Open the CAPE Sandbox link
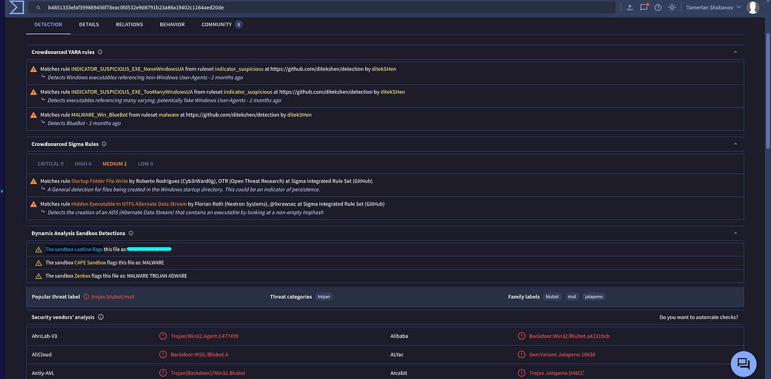The width and height of the screenshot is (771, 379). pyautogui.click(x=90, y=263)
